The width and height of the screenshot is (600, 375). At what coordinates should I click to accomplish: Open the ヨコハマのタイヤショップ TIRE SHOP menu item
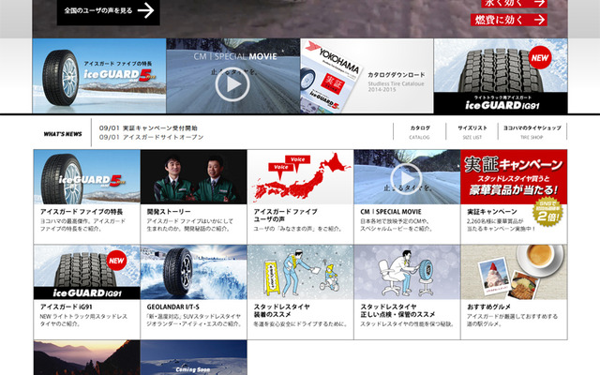(x=532, y=132)
